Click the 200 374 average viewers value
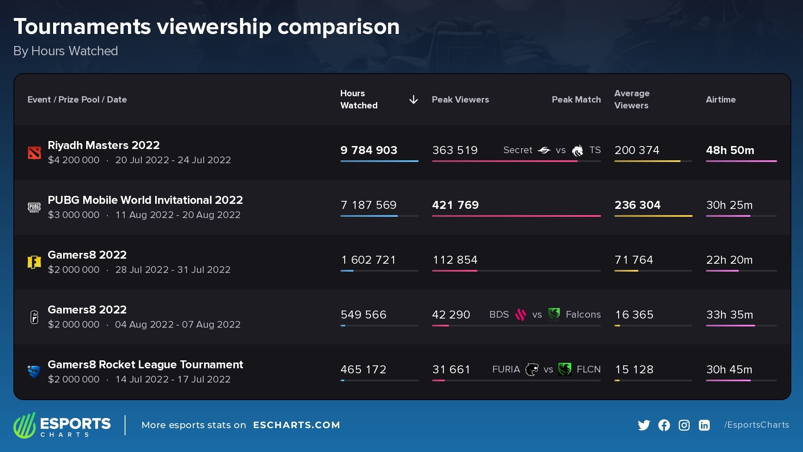This screenshot has width=803, height=452. (x=637, y=150)
